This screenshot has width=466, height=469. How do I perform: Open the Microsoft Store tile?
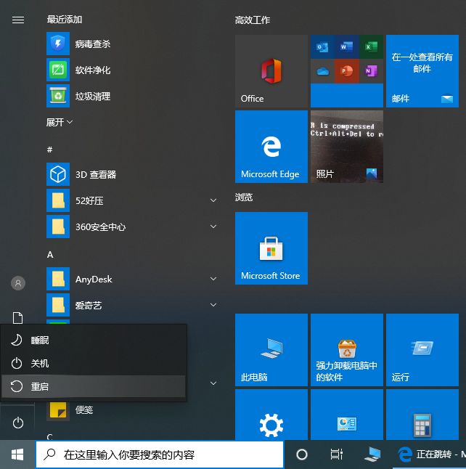point(271,248)
